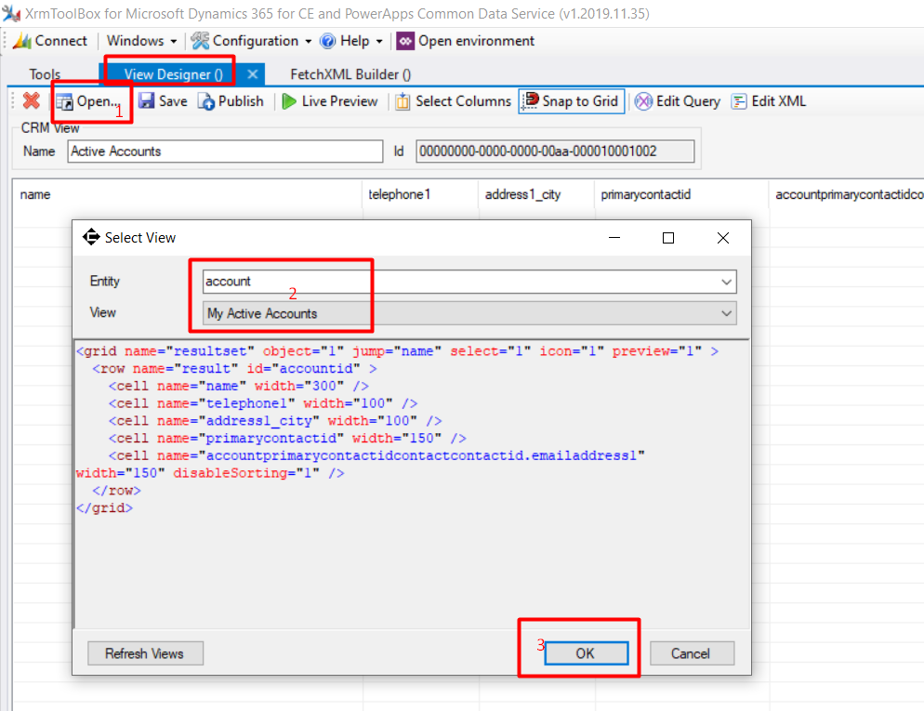Maximize the Select View dialog
The image size is (924, 711).
[x=668, y=238]
